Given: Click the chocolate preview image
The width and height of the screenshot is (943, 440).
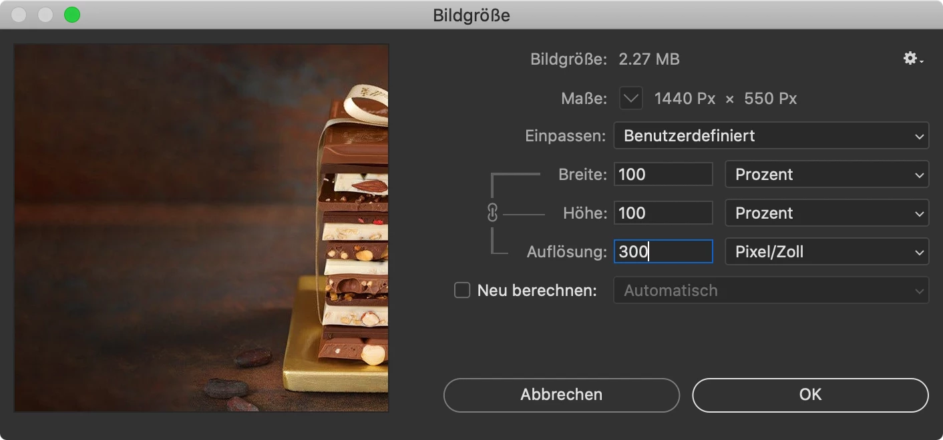Looking at the screenshot, I should coord(201,228).
